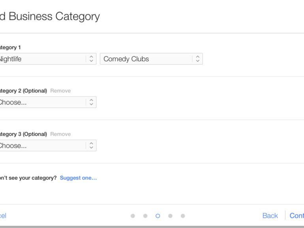Screen dimensions: 304x228
Task: Remove Category 3 via its Remove link
Action: (x=60, y=134)
